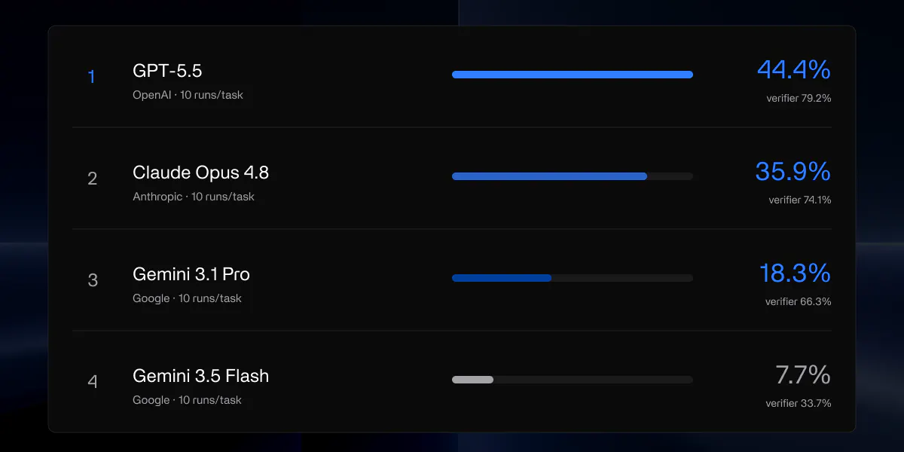Click the 18.3% score
This screenshot has width=904, height=452.
click(x=796, y=273)
